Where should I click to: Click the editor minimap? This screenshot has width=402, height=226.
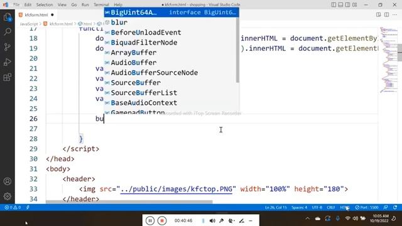389,60
